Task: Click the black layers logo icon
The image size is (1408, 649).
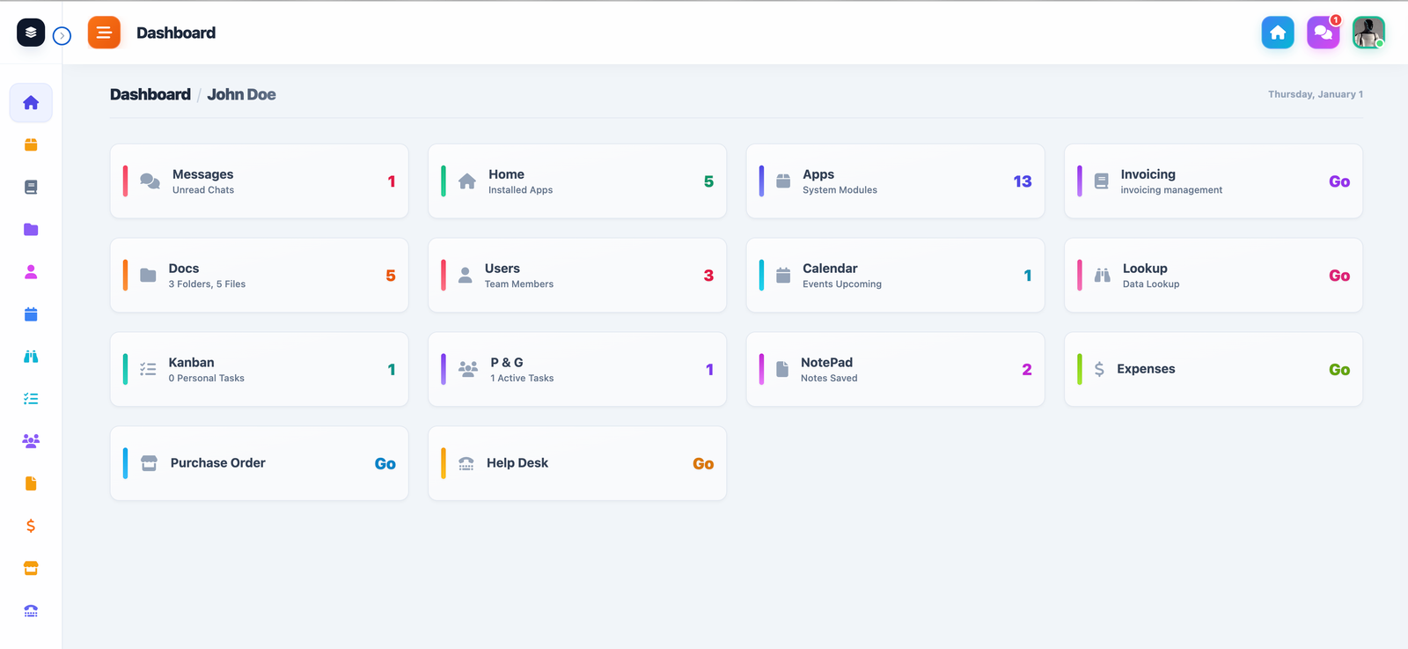Action: 31,33
